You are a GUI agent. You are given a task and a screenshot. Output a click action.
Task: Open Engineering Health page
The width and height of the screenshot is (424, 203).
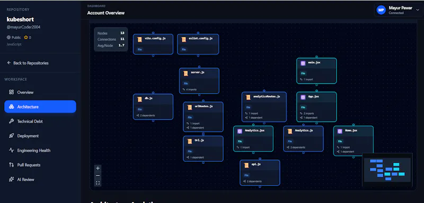[x=40, y=151]
